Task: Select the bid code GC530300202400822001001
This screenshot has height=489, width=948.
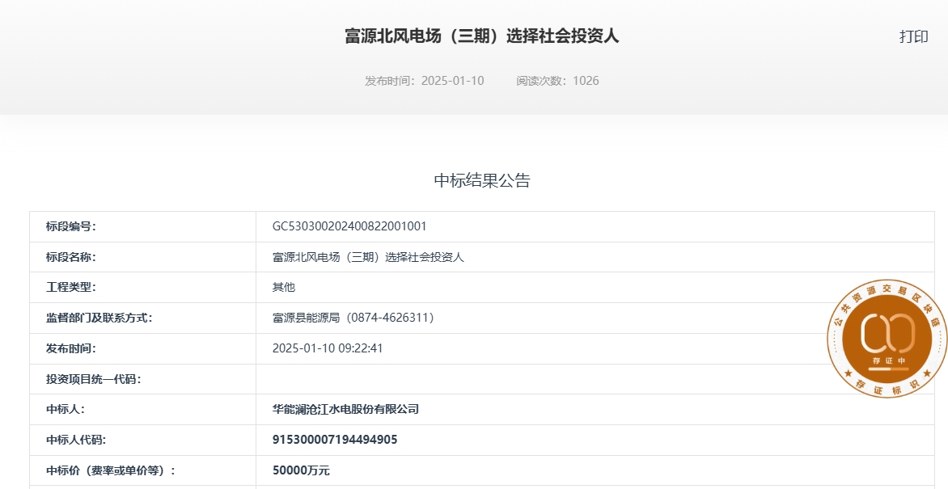Action: [349, 226]
